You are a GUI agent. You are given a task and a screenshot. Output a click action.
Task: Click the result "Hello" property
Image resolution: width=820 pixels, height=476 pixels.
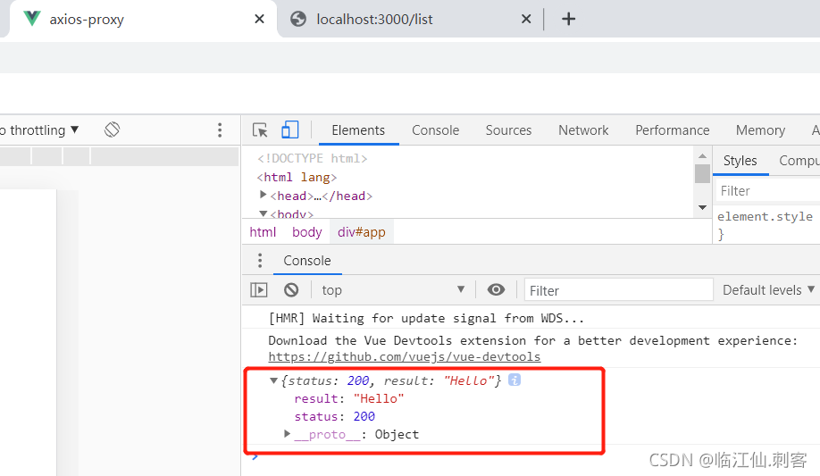click(x=349, y=398)
